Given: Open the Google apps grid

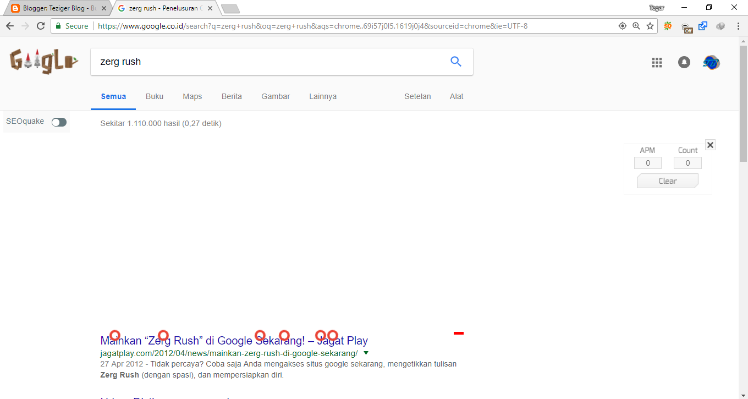Looking at the screenshot, I should 657,62.
